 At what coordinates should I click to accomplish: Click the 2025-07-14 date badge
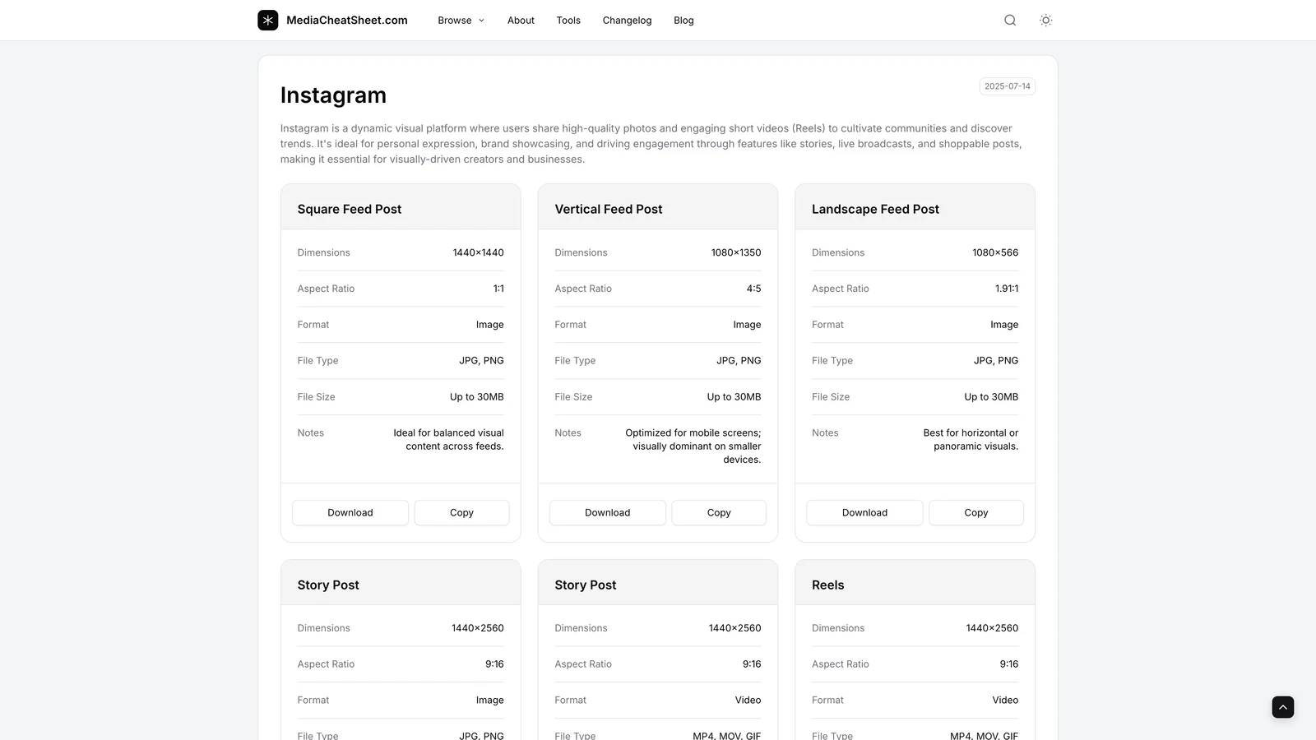(1008, 86)
